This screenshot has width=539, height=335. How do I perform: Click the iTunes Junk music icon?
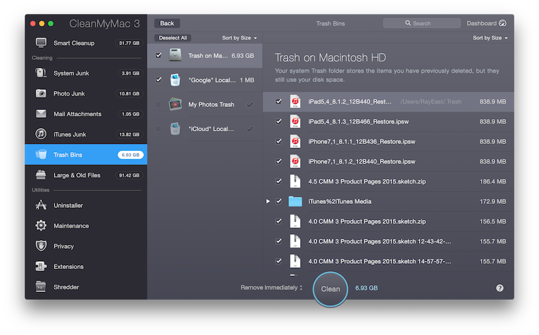pyautogui.click(x=41, y=135)
